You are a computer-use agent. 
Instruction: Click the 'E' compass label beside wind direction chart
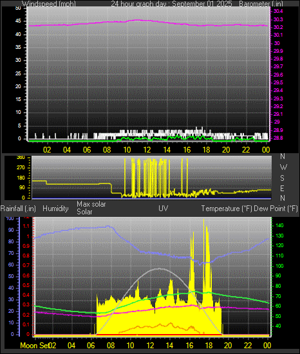click(282, 188)
